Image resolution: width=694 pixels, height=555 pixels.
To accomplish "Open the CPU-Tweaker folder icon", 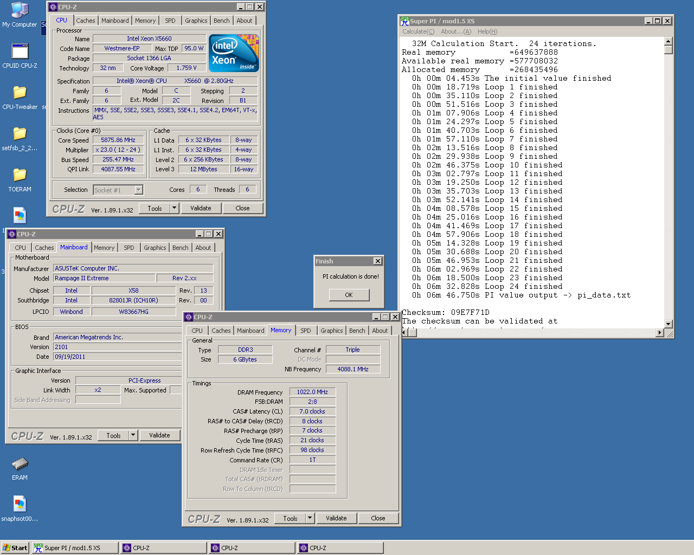I will click(20, 97).
